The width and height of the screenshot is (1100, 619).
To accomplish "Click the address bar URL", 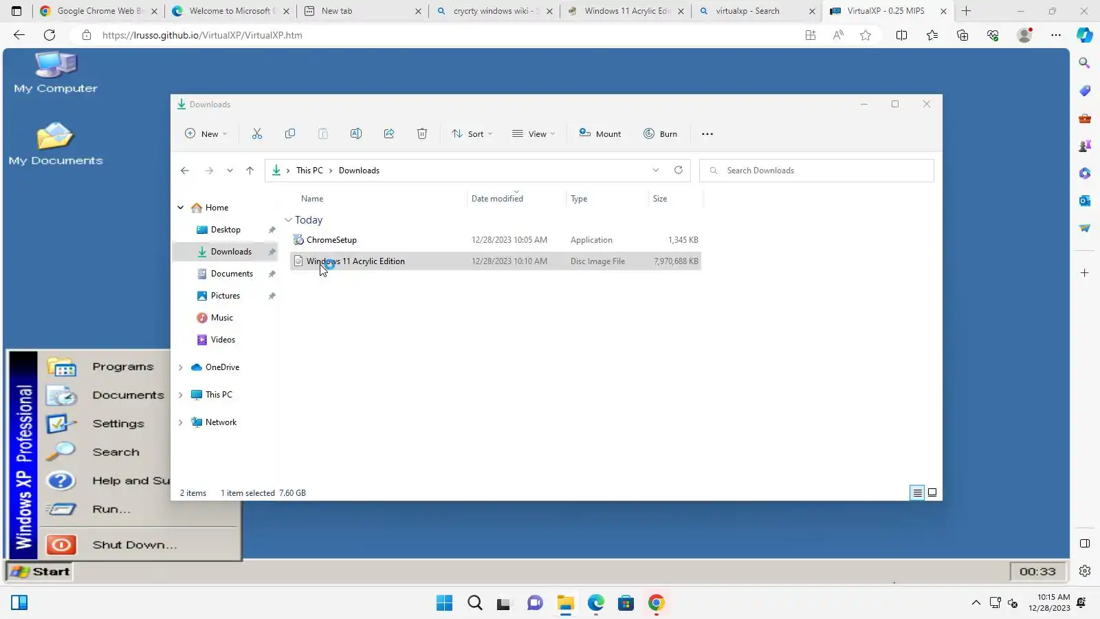I will coord(202,35).
